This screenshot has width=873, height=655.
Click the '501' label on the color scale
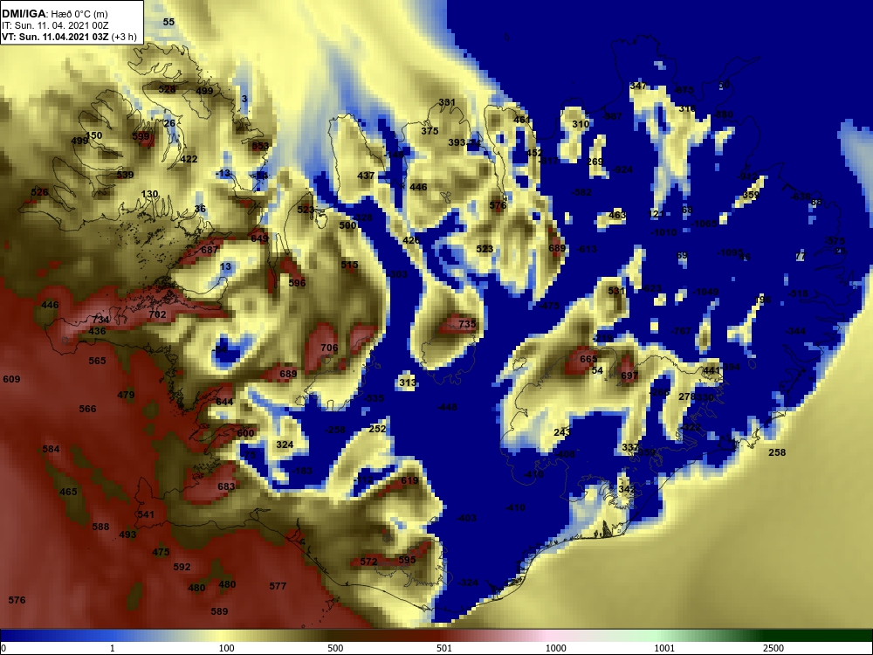(x=443, y=648)
